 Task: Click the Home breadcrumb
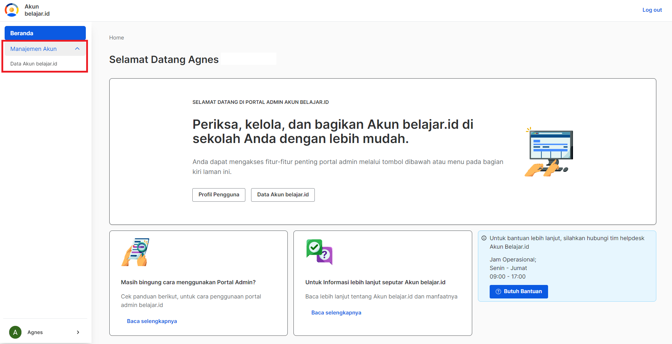116,37
